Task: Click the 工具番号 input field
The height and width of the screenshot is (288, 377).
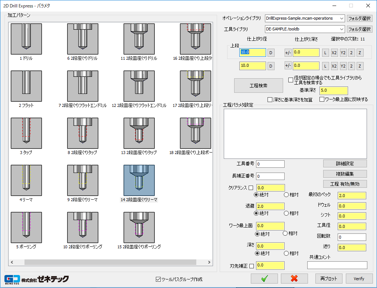Action: point(270,164)
